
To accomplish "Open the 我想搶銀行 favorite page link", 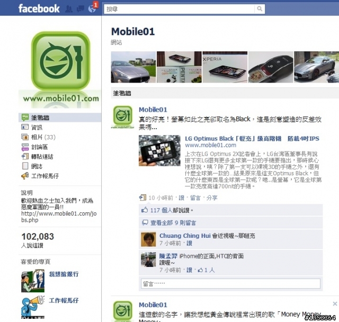I will tap(64, 274).
